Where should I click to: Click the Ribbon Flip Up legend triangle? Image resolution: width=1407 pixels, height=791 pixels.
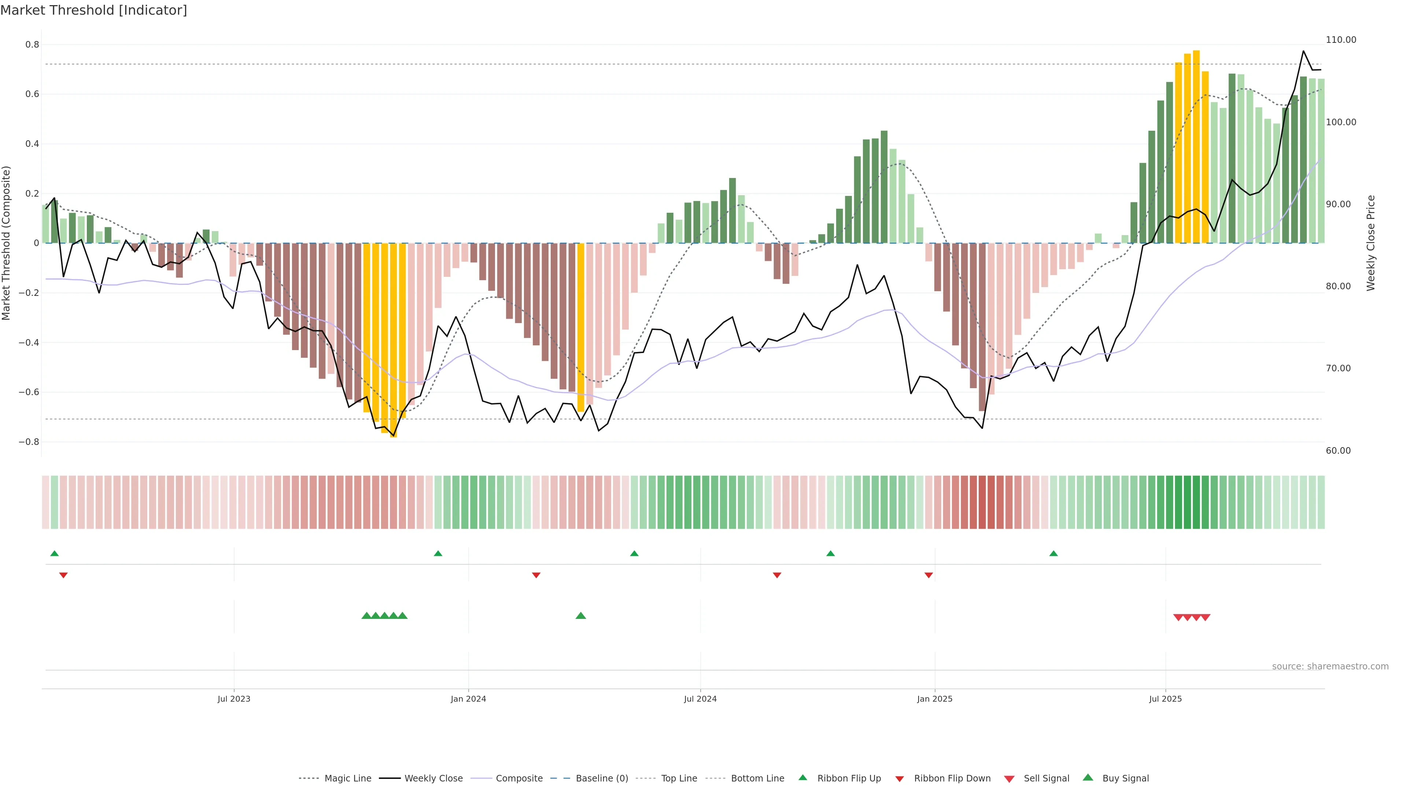tap(802, 777)
